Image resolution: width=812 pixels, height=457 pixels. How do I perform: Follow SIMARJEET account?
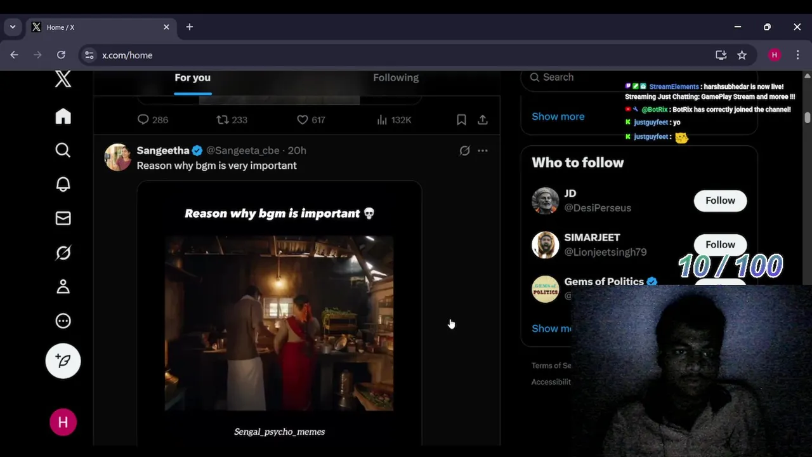pyautogui.click(x=720, y=244)
